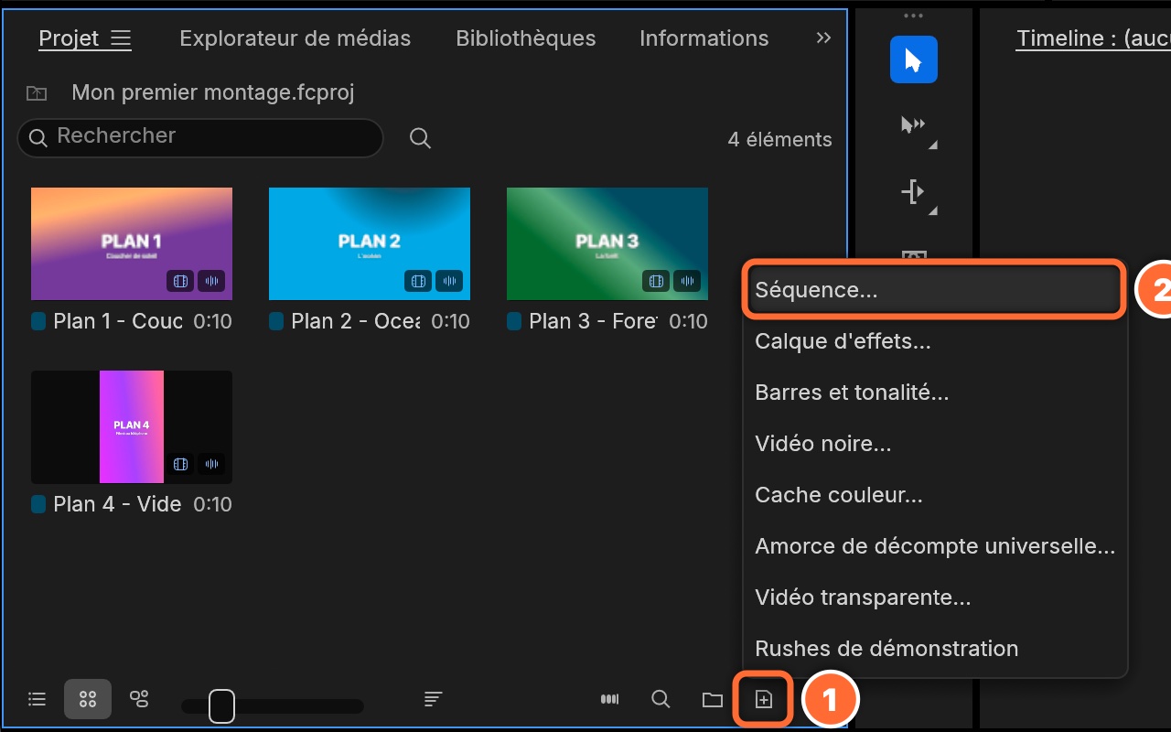
Task: Select the Selection arrow tool
Action: point(914,59)
